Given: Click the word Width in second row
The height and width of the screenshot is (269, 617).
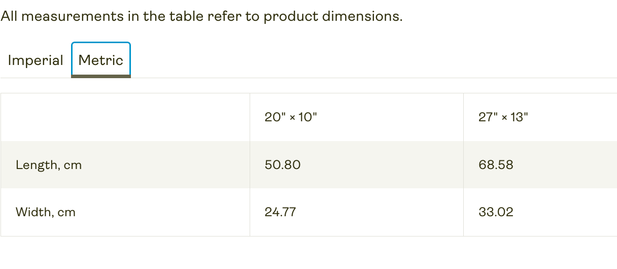Looking at the screenshot, I should (33, 212).
